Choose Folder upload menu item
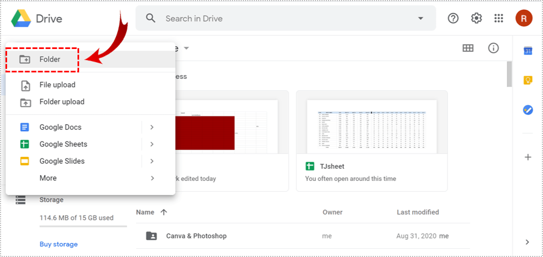Image resolution: width=543 pixels, height=257 pixels. [x=62, y=102]
